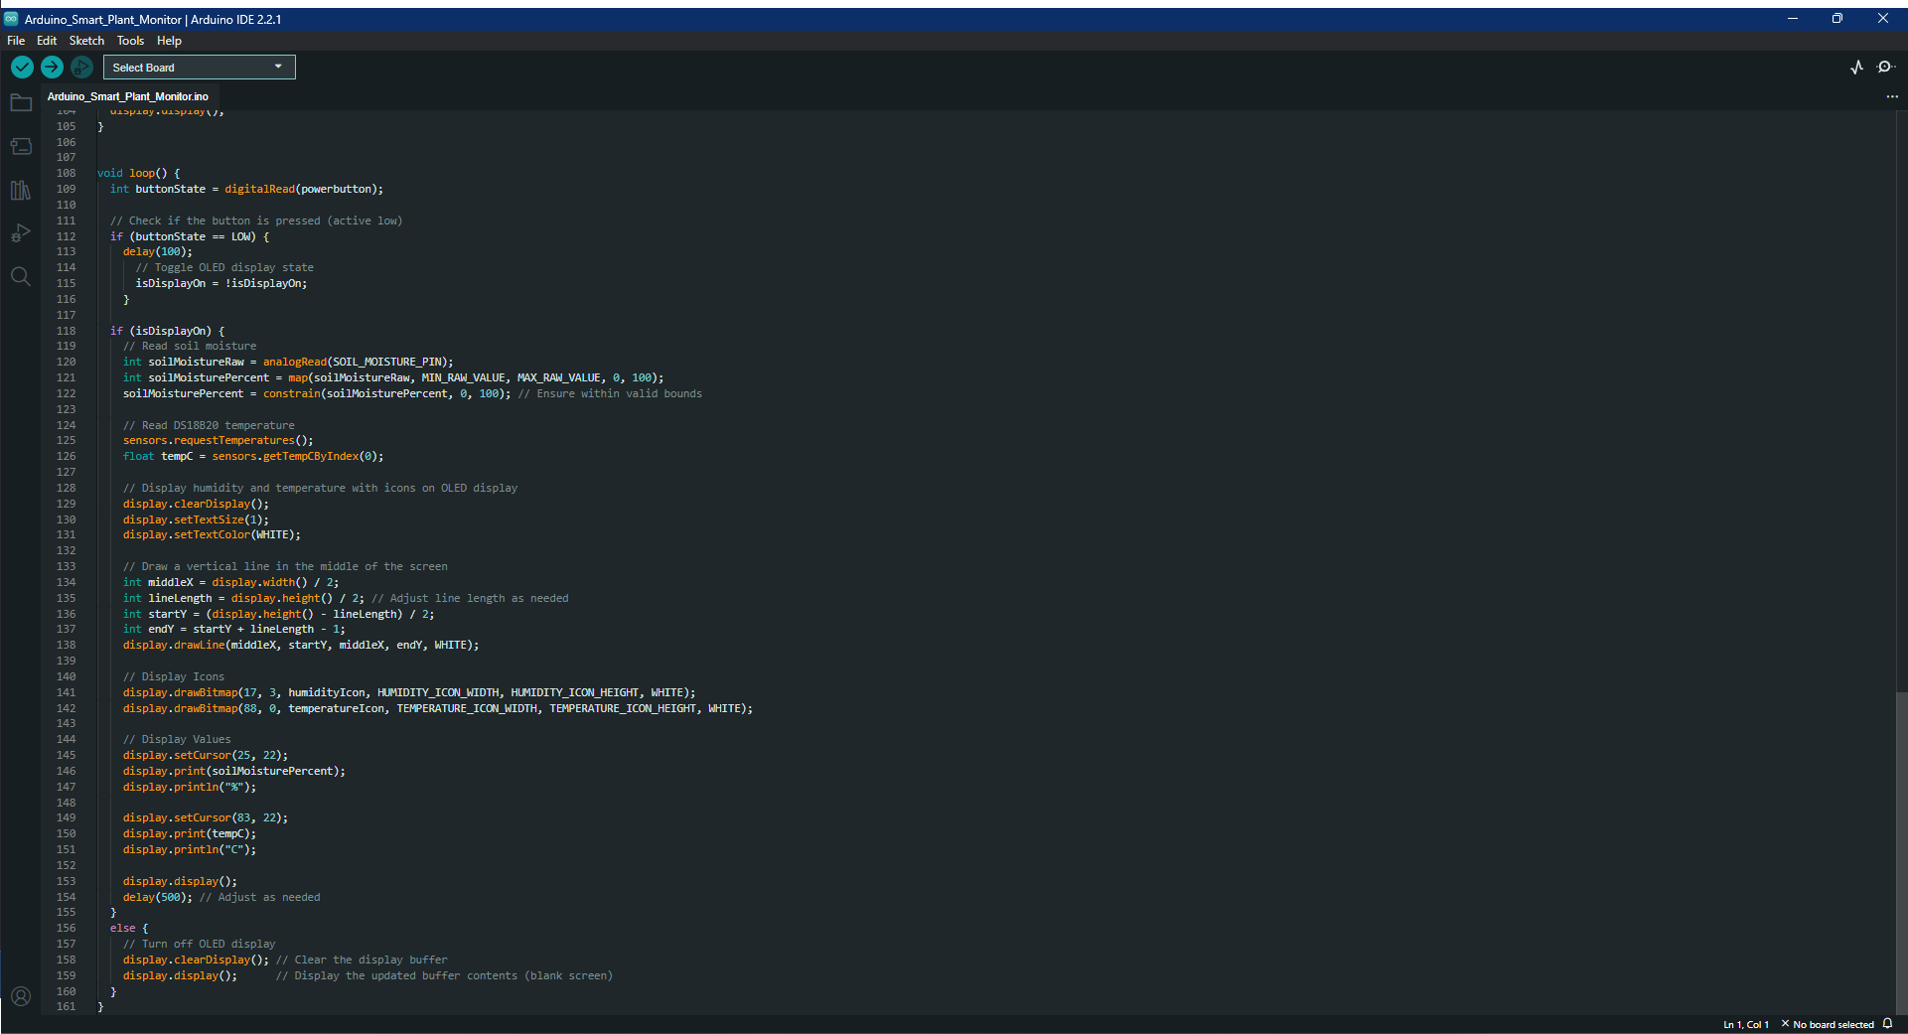Click 'analogRead(SOIL_MOISTURE_PIN);' code
This screenshot has height=1034, width=1908.
(x=359, y=362)
